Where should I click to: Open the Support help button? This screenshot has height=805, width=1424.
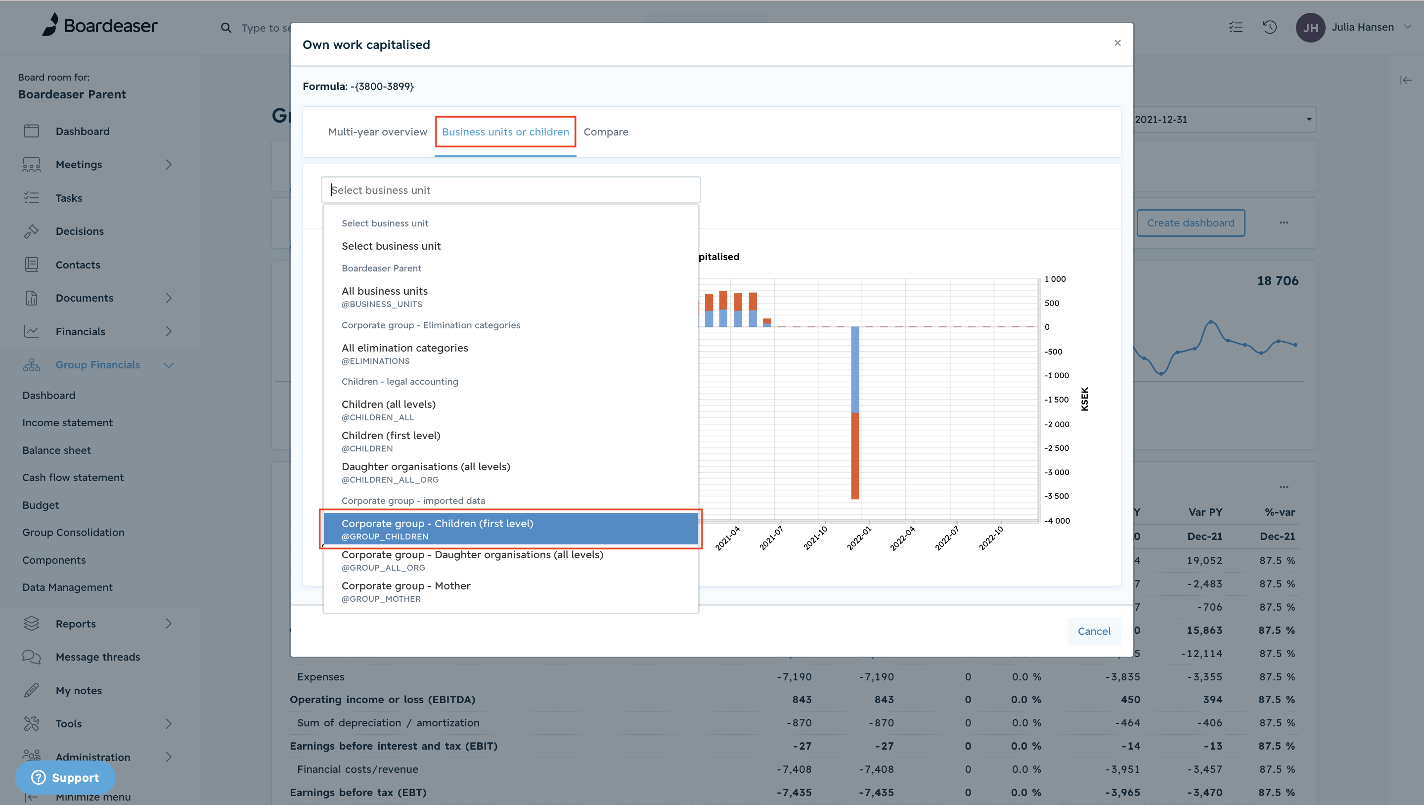[65, 777]
